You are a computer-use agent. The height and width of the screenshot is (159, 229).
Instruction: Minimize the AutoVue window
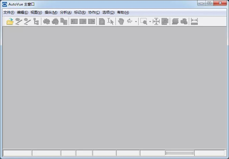(x=202, y=3)
